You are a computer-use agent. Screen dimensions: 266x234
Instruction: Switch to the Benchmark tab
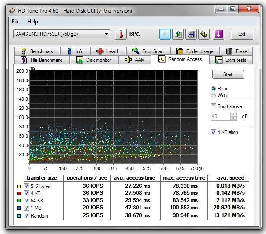click(x=37, y=51)
